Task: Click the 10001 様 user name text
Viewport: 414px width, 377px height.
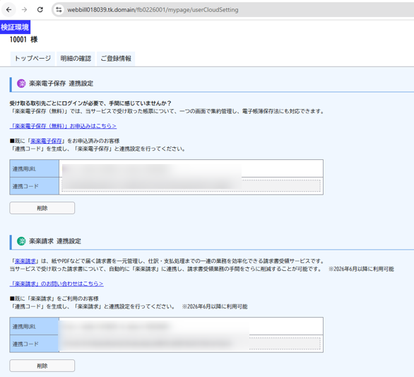Action: 23,40
